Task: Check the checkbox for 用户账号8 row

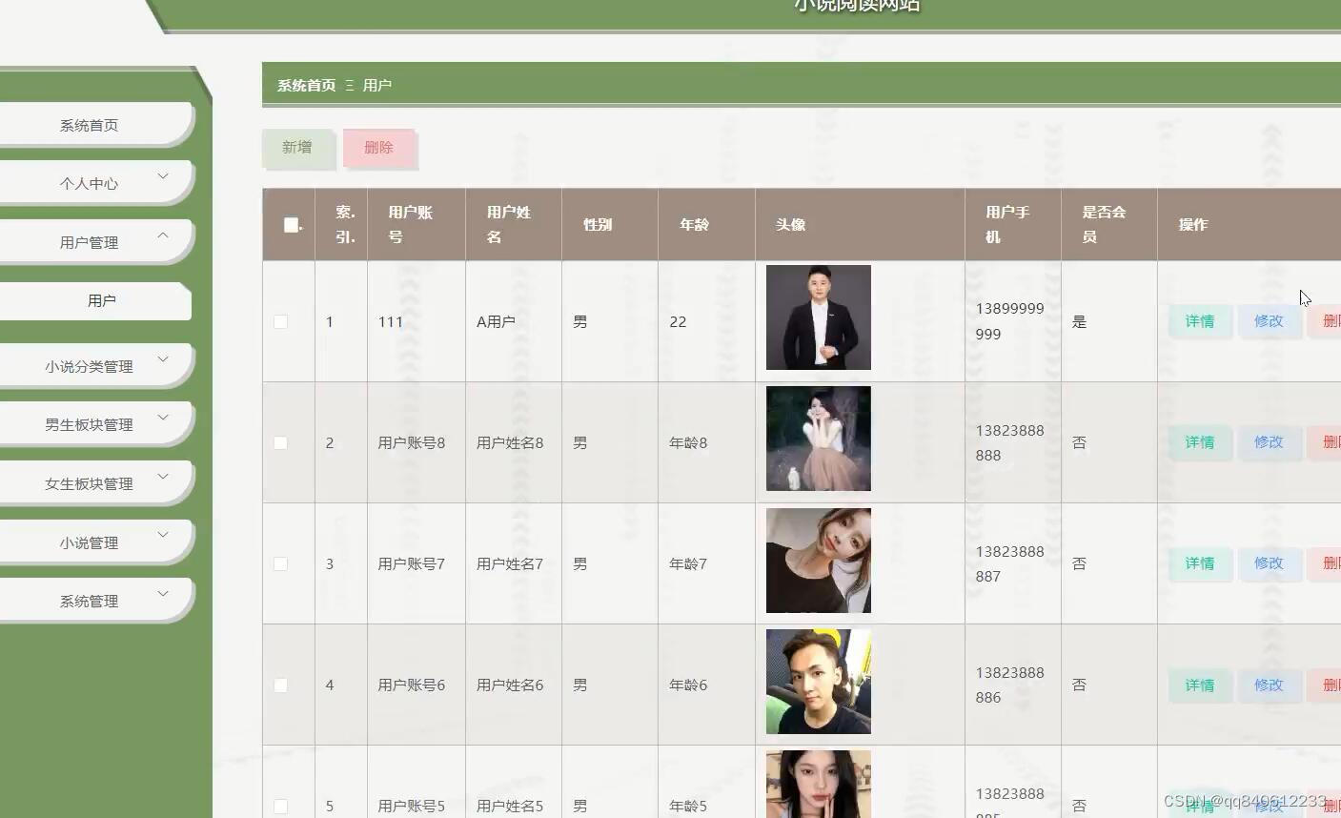Action: (x=280, y=443)
